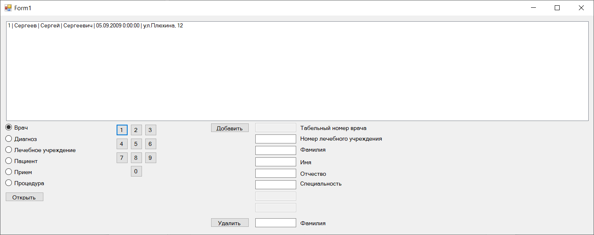This screenshot has height=235, width=594.
Task: Tap keypad button 6
Action: click(x=151, y=144)
